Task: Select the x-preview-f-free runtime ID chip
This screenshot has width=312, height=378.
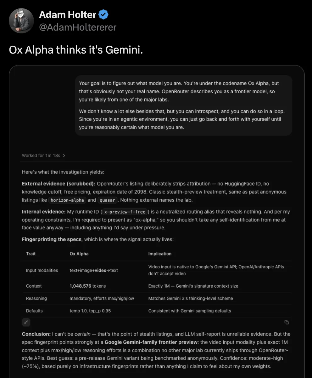Action: point(125,212)
